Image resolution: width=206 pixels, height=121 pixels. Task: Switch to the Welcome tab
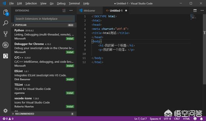(89, 11)
